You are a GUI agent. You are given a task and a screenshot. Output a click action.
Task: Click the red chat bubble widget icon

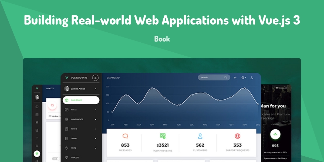(52, 105)
